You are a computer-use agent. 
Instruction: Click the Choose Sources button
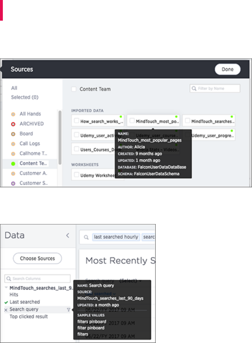pos(37,258)
